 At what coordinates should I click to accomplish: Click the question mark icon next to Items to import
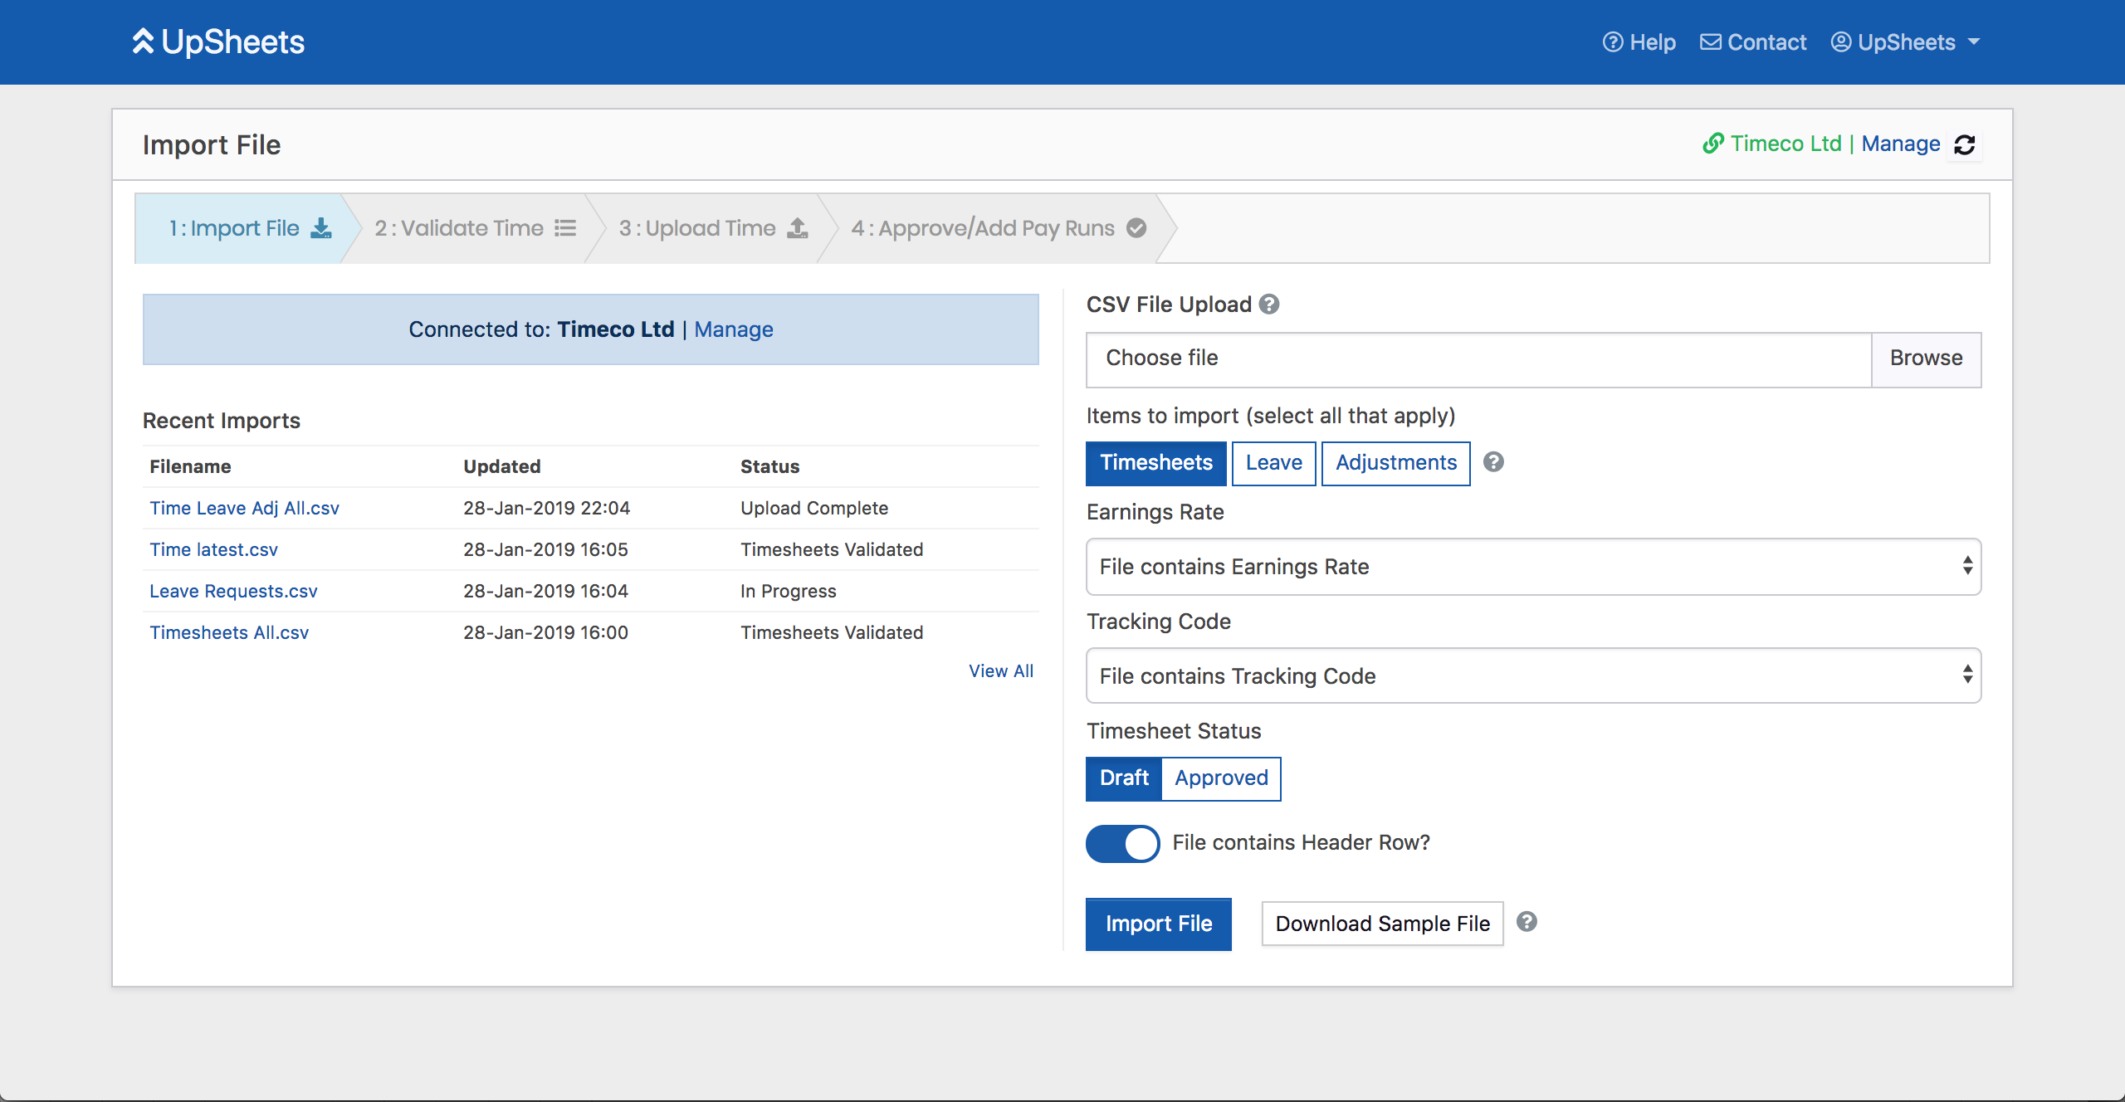pyautogui.click(x=1492, y=462)
